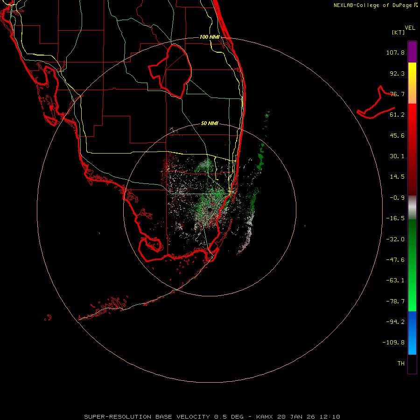Click the -94.2 legend value
Viewport: 420px width, 420px height.
point(395,322)
